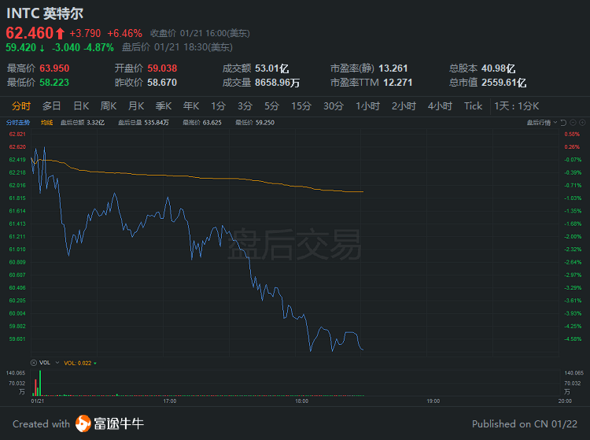The image size is (590, 440).
Task: Open the 1天：1分K period selector
Action: [x=516, y=106]
